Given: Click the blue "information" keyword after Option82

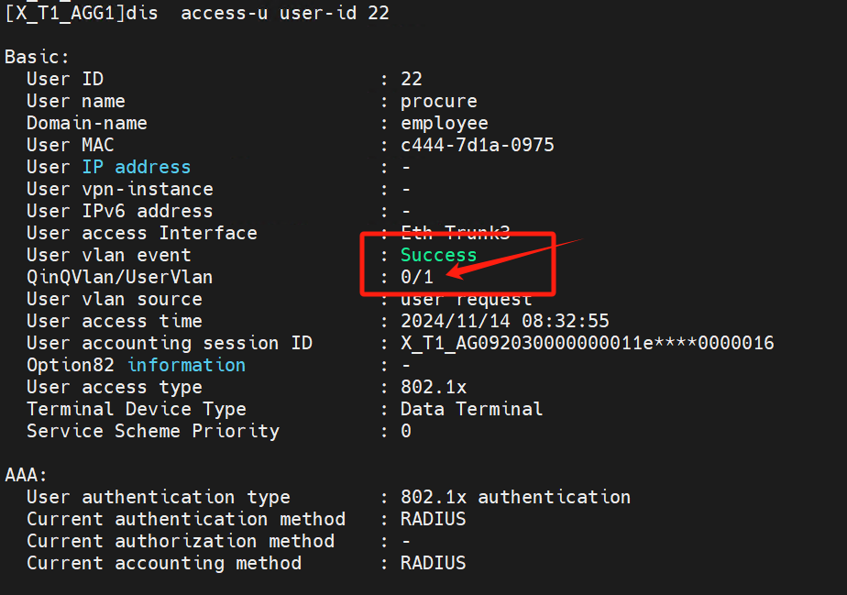Looking at the screenshot, I should [x=186, y=365].
